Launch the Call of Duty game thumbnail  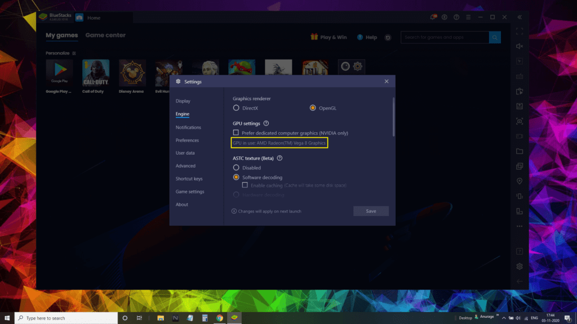[x=96, y=73]
